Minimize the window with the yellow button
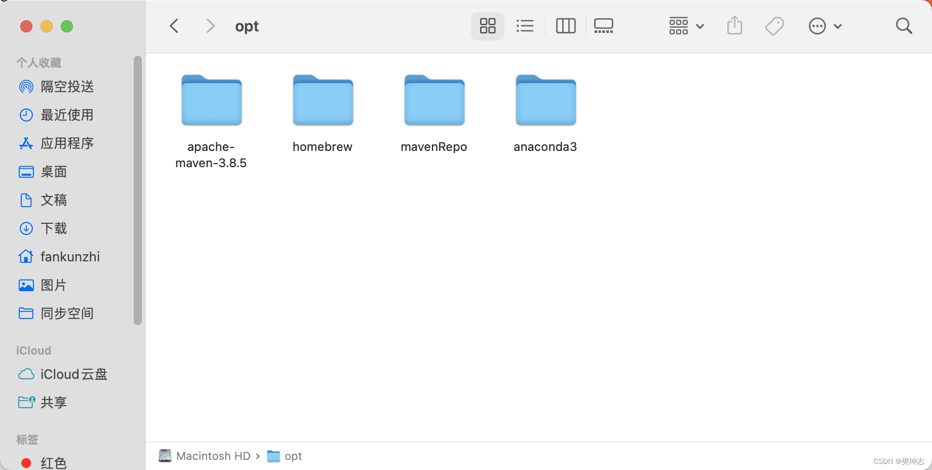The image size is (932, 470). tap(47, 26)
